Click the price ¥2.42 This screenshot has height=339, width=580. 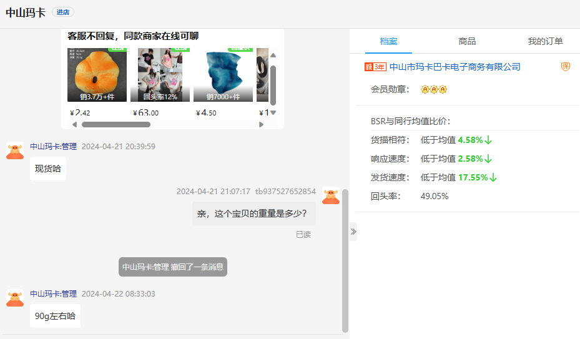click(80, 112)
